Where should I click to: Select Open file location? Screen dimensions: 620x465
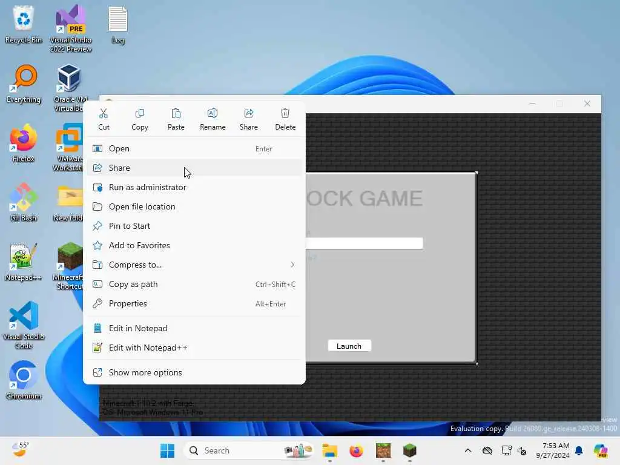click(x=194, y=206)
